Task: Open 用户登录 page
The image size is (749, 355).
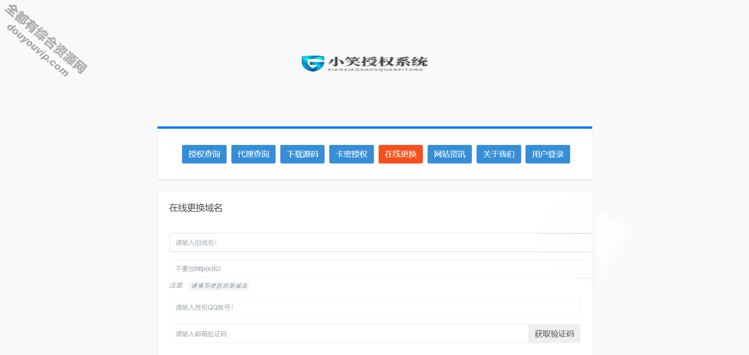Action: [548, 154]
